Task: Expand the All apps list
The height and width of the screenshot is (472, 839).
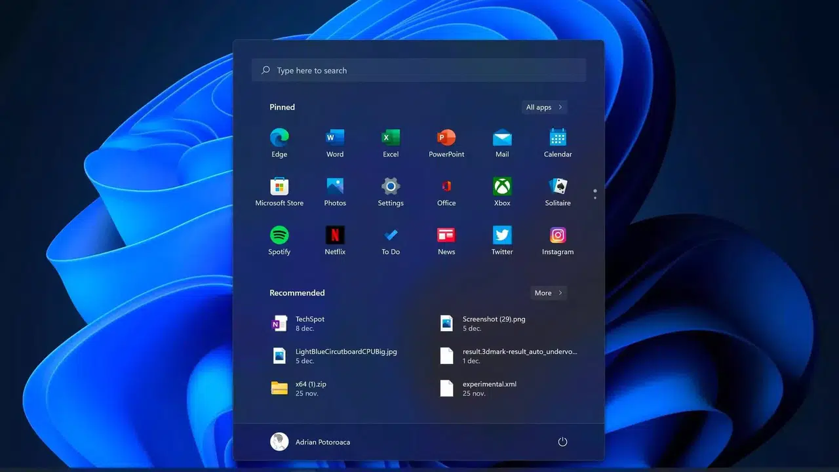Action: (x=544, y=107)
